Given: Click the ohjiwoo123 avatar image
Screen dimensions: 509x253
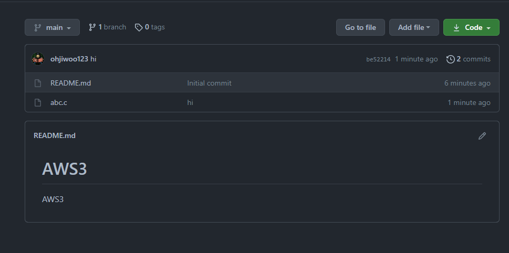Looking at the screenshot, I should tap(38, 59).
